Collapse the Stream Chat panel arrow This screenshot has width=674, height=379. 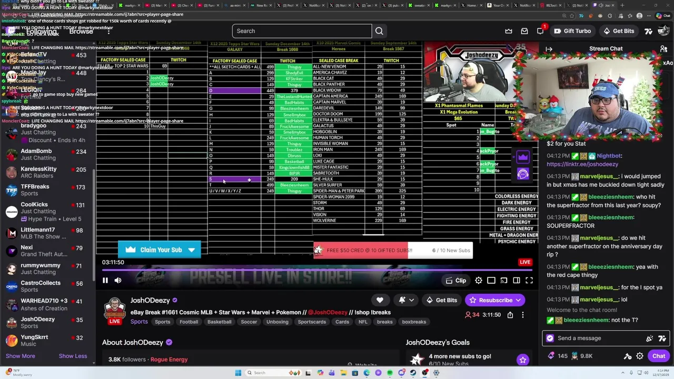pyautogui.click(x=549, y=49)
